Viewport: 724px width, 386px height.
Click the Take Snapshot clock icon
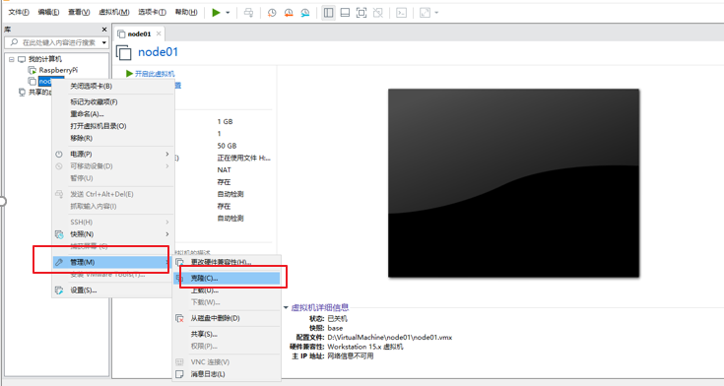click(x=272, y=13)
